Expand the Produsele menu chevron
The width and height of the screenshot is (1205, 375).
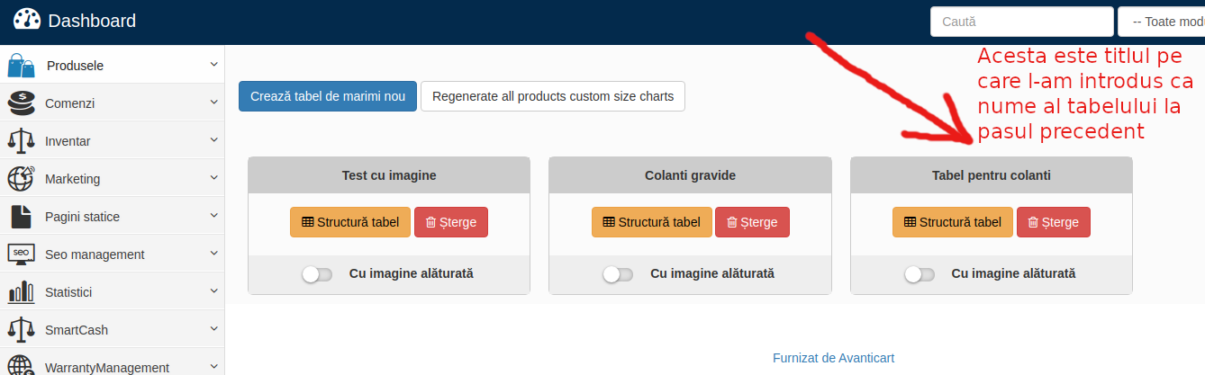pos(213,65)
